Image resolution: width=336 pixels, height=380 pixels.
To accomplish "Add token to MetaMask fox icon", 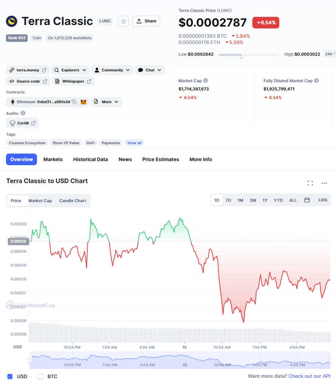I will pos(83,102).
